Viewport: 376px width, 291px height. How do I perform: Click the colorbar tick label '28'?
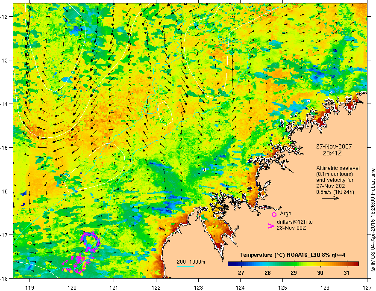pyautogui.click(x=267, y=273)
